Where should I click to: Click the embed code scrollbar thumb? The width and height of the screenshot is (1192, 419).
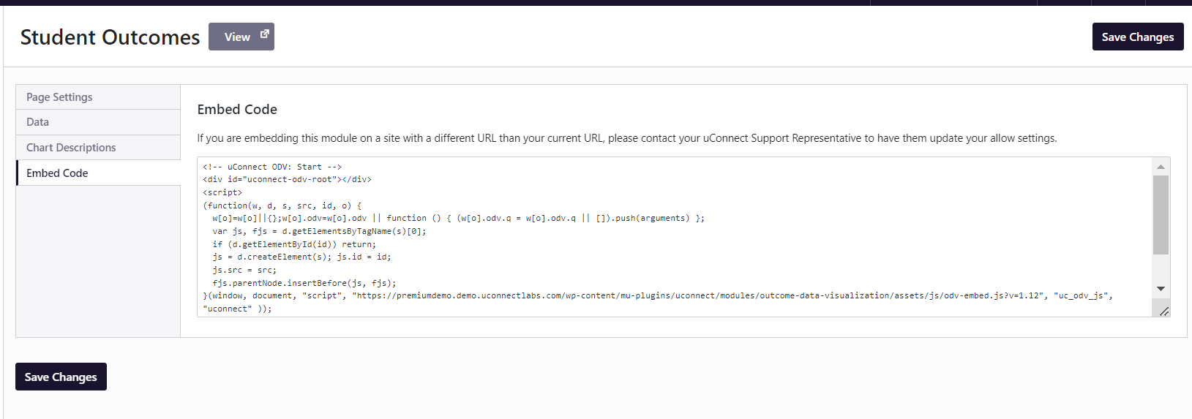pyautogui.click(x=1161, y=214)
